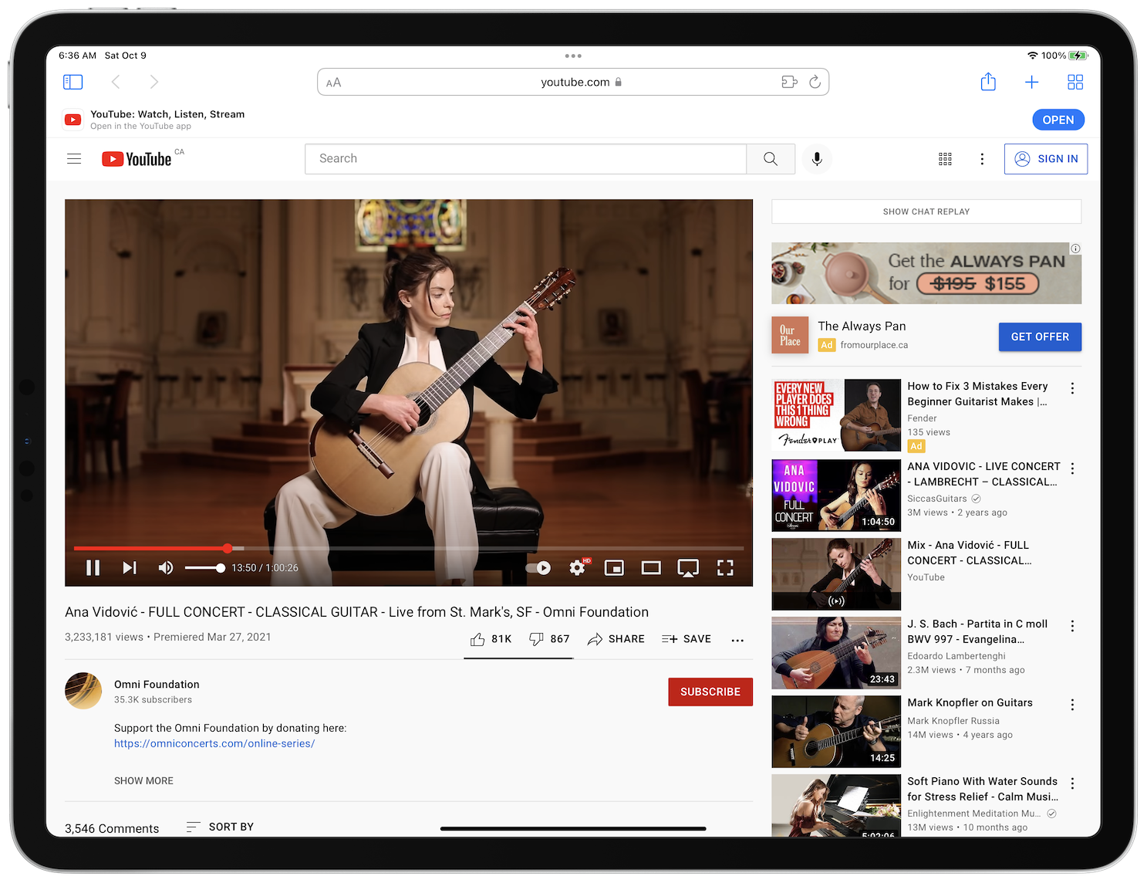Open options for Mark Knopfler video
1147x883 pixels.
click(1072, 705)
